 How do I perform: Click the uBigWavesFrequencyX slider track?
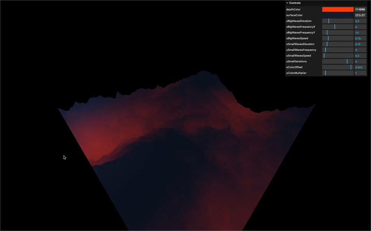pos(338,27)
